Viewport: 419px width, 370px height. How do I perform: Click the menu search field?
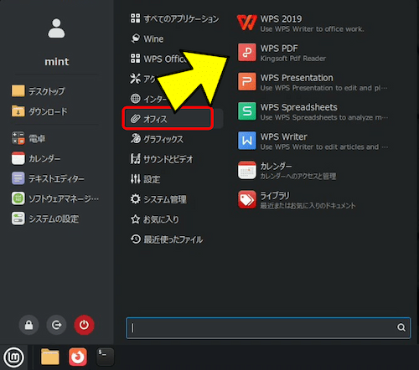click(x=268, y=328)
